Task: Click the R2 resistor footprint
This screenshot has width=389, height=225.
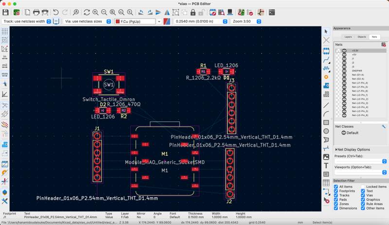Action: [x=124, y=110]
